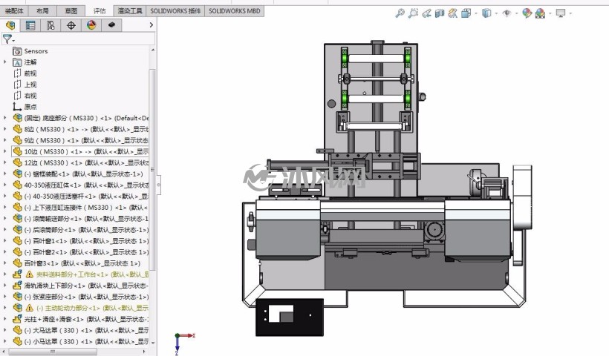
Task: Switch to the PropertyManager tab icon
Action: click(x=30, y=25)
